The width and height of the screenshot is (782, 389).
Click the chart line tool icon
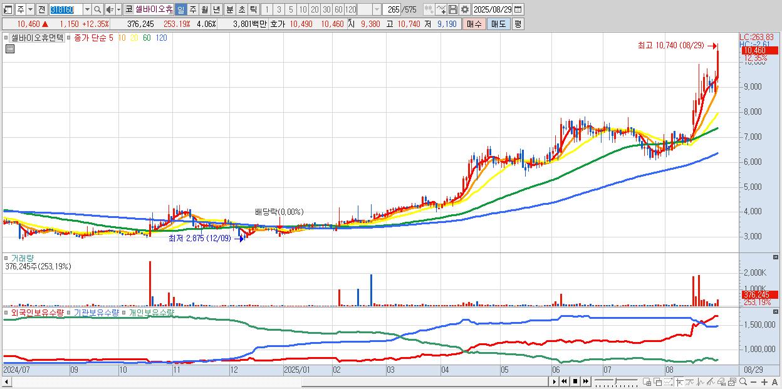[441, 9]
